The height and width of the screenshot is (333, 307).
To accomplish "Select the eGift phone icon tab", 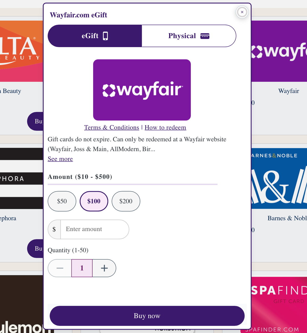I will click(x=95, y=36).
